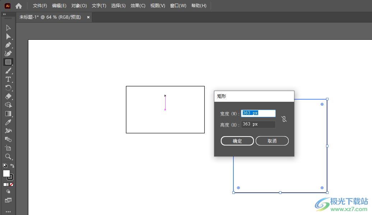Select the Eyedropper tool
Screen dimensions: 372x215
(x=8, y=122)
